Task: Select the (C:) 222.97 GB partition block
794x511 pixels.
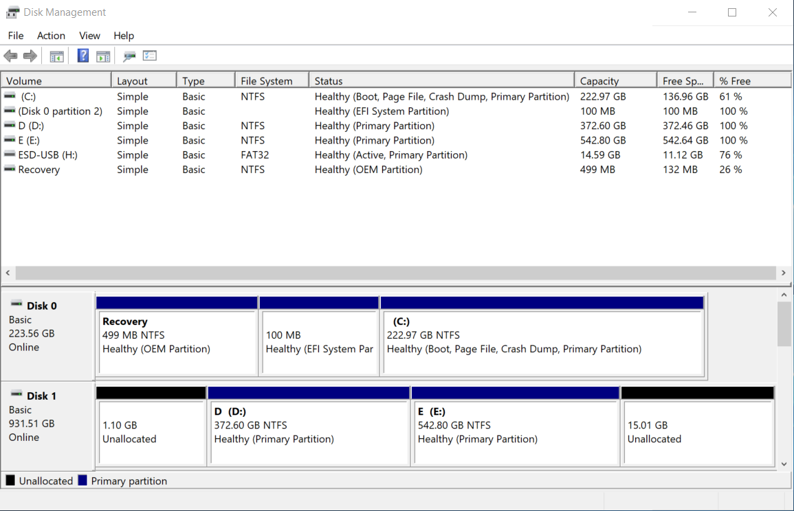Action: tap(542, 337)
